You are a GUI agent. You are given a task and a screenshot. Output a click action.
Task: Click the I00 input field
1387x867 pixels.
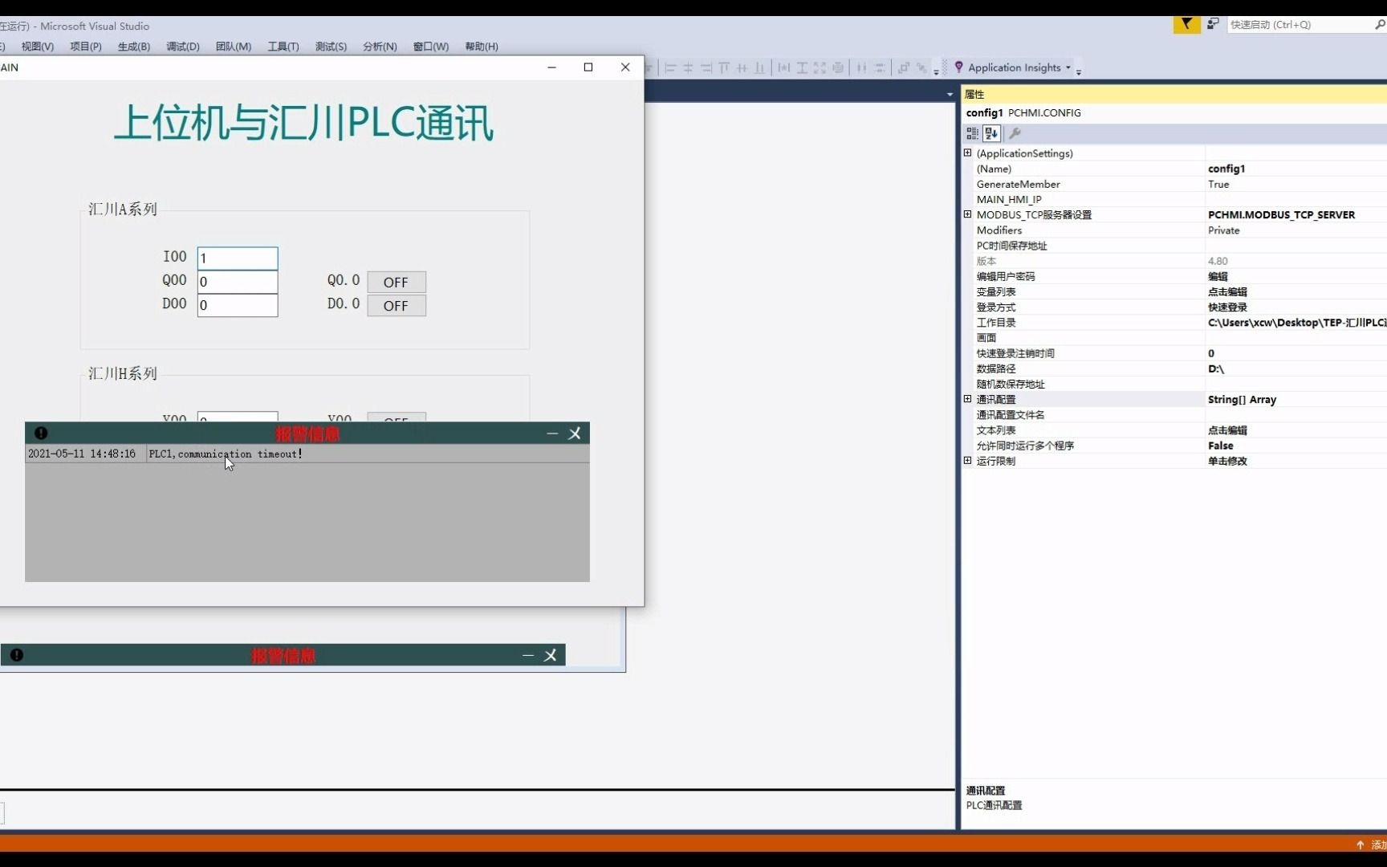(238, 258)
